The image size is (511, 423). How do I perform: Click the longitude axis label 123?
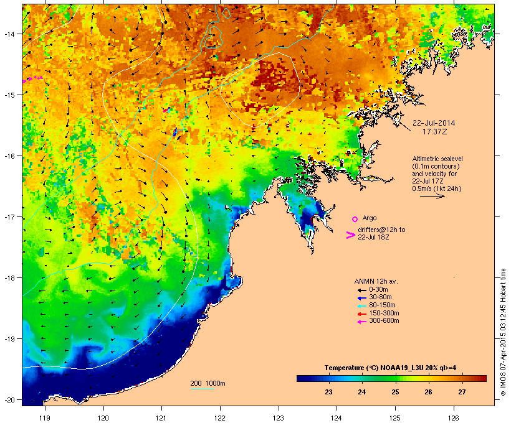[x=279, y=418]
